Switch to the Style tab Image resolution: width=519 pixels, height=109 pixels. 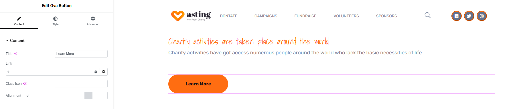pos(55,21)
